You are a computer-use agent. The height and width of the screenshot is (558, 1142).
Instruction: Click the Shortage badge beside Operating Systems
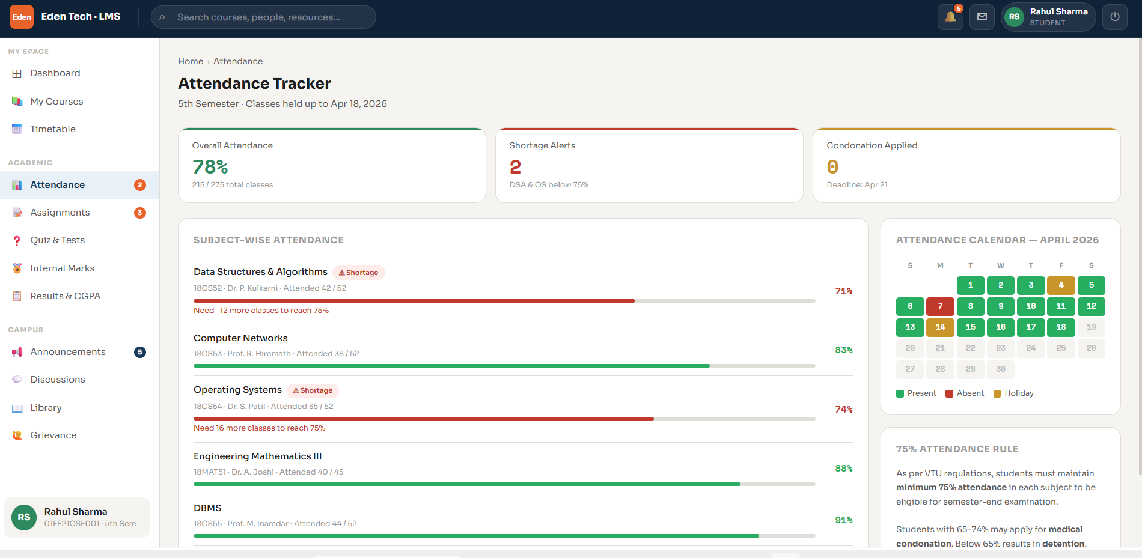pos(313,390)
